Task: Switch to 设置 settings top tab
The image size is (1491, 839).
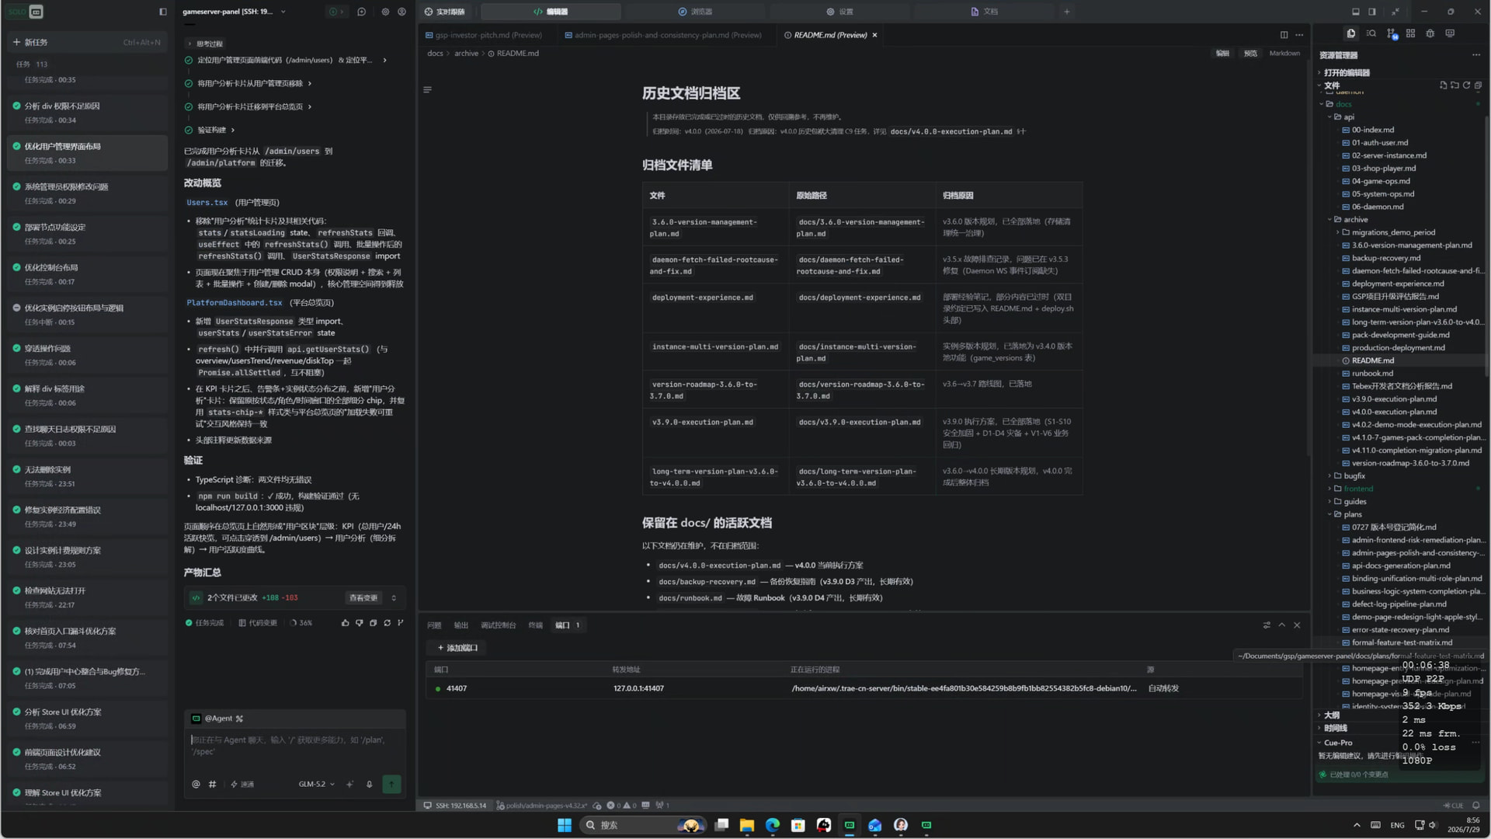Action: [839, 12]
